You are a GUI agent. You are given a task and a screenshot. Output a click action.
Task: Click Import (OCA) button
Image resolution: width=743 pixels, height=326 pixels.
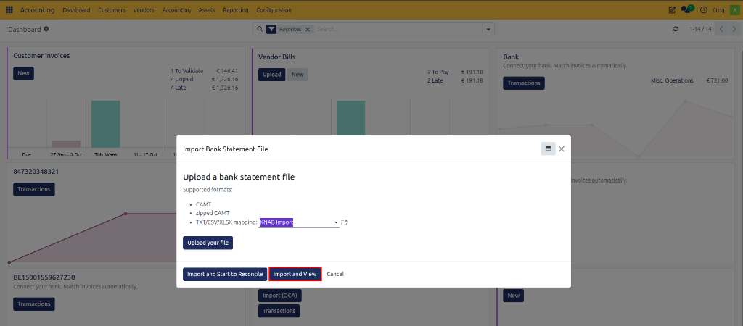point(279,296)
